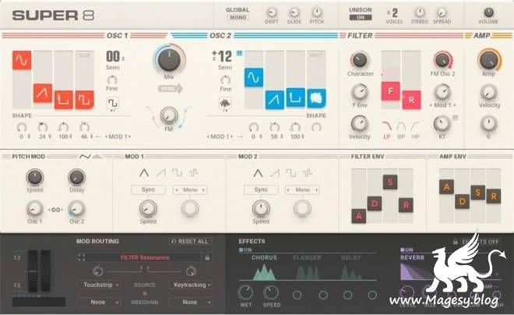Select sawtooth LFO shape in MOD 1

pos(161,172)
